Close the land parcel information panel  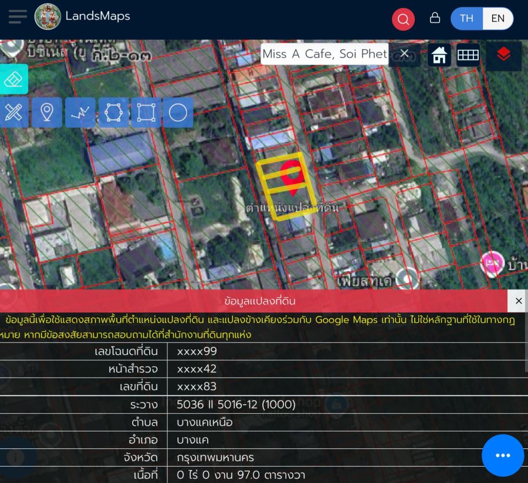pyautogui.click(x=518, y=301)
